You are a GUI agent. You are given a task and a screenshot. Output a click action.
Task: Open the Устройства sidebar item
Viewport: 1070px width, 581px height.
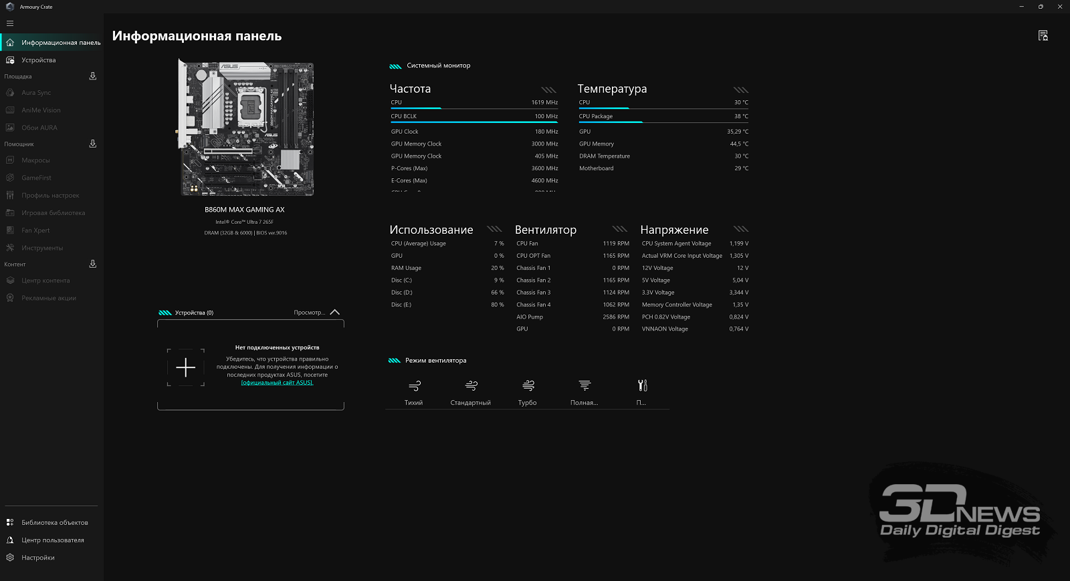click(38, 60)
